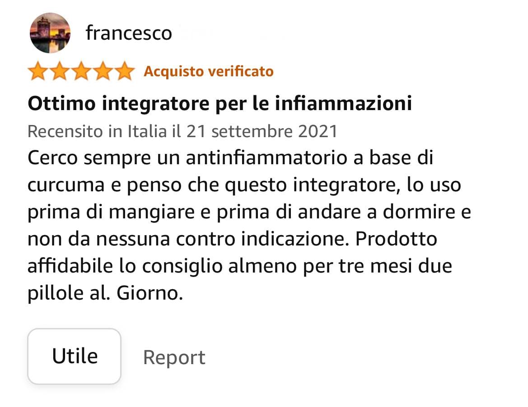Screen dimensions: 528x407
Task: Select the third rating star
Action: 81,71
